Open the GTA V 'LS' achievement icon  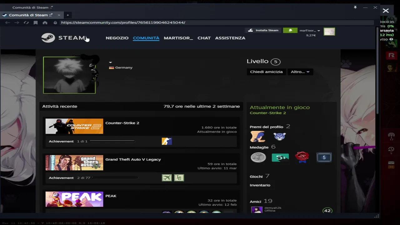coord(179,178)
